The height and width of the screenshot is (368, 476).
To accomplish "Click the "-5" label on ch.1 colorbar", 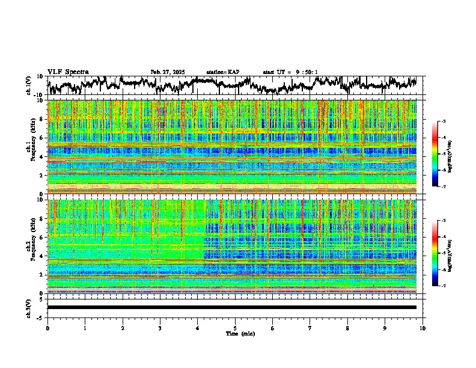I will pyautogui.click(x=443, y=154).
